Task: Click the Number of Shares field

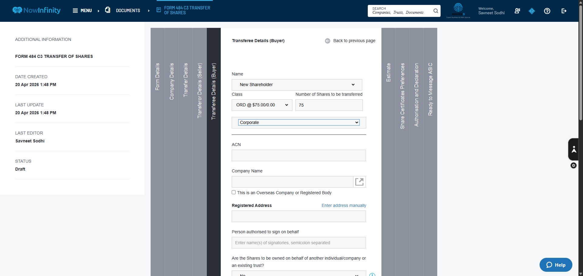Action: (x=329, y=105)
